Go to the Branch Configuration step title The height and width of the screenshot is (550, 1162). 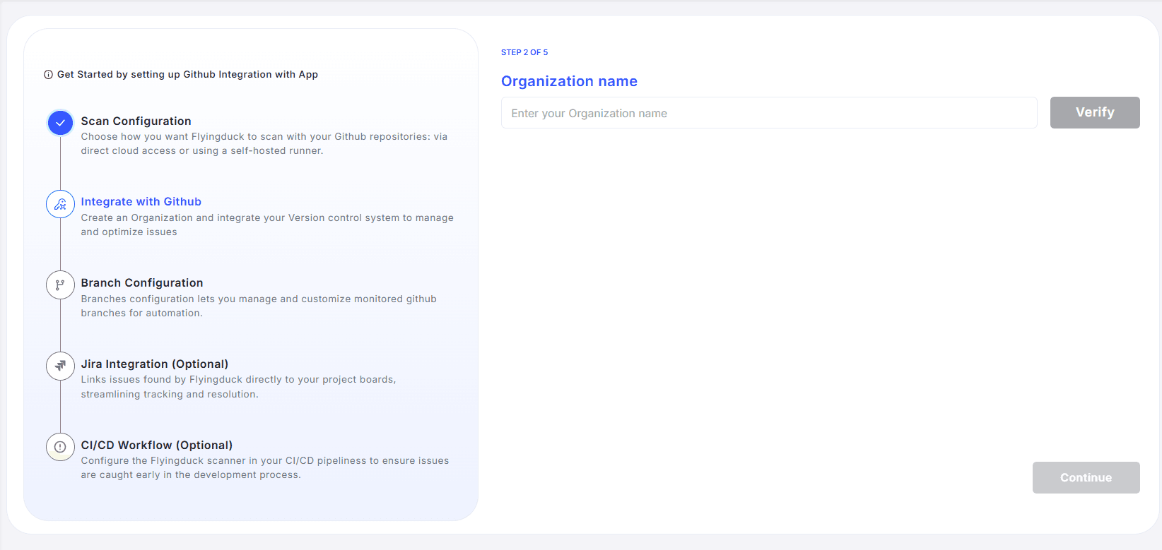coord(141,283)
